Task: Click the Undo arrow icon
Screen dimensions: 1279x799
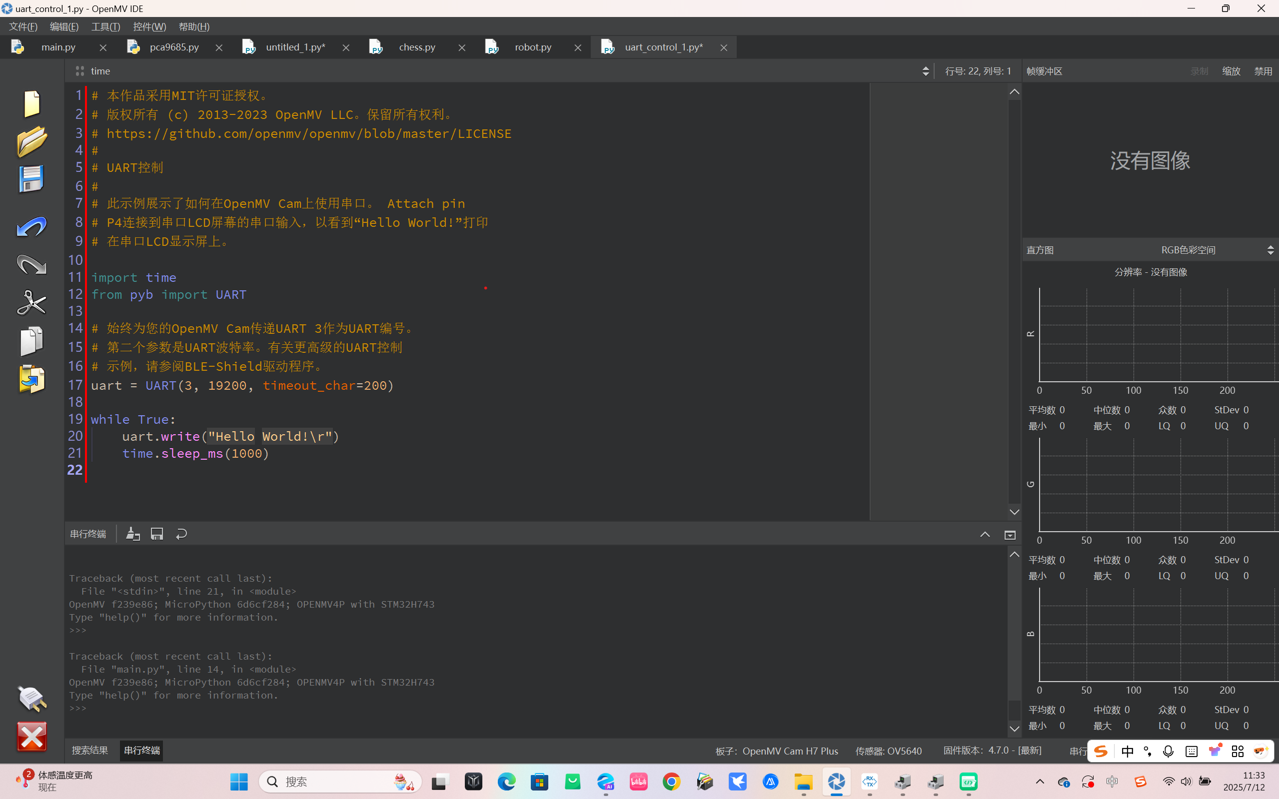Action: [31, 227]
